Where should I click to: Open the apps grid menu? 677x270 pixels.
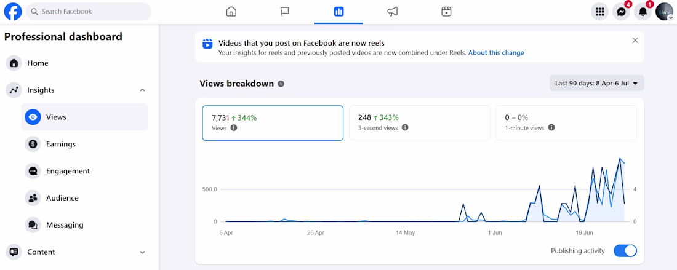pyautogui.click(x=599, y=12)
